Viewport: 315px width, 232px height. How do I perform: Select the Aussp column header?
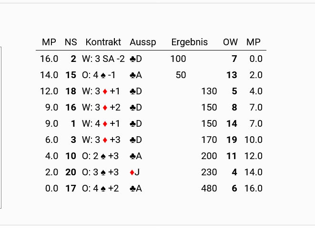(x=143, y=42)
